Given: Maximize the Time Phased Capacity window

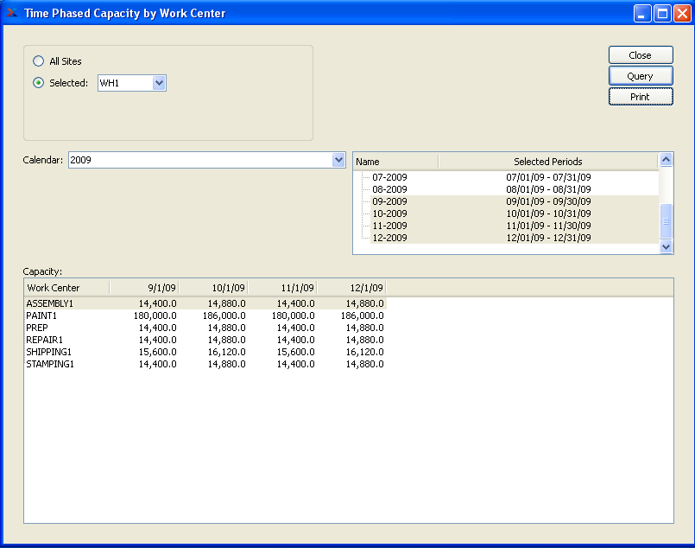Looking at the screenshot, I should (x=662, y=13).
